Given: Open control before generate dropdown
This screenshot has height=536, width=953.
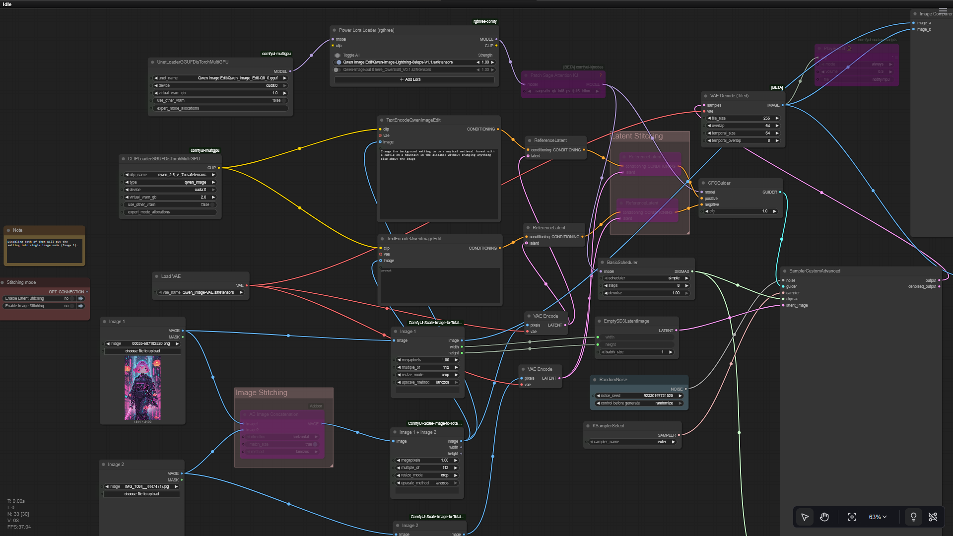Looking at the screenshot, I should click(x=639, y=403).
